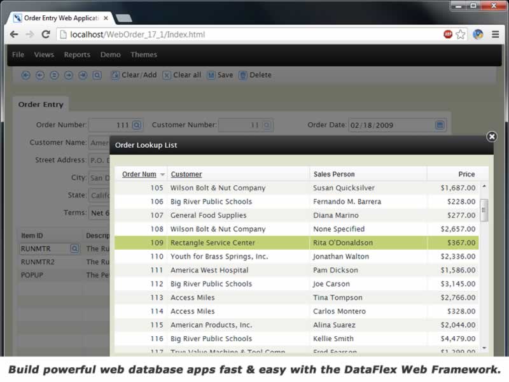Click browser bookmark star icon
This screenshot has height=382, width=509.
coord(461,34)
